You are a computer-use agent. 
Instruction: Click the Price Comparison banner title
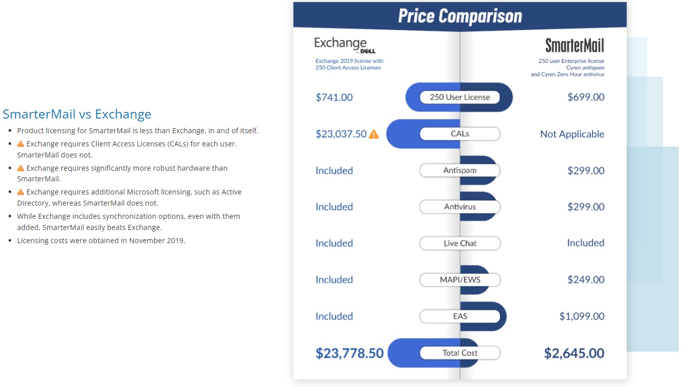460,16
